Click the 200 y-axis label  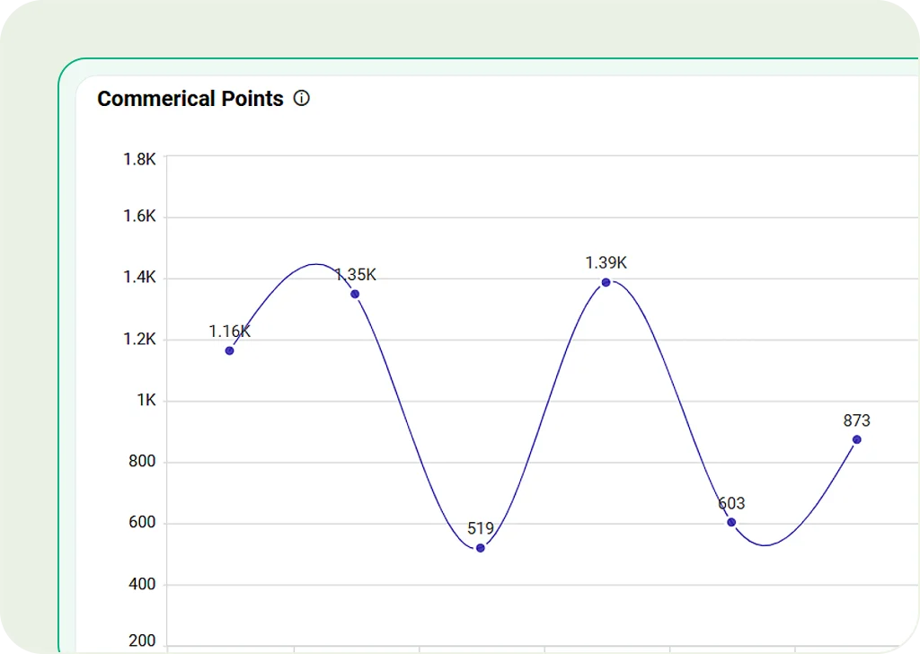141,641
